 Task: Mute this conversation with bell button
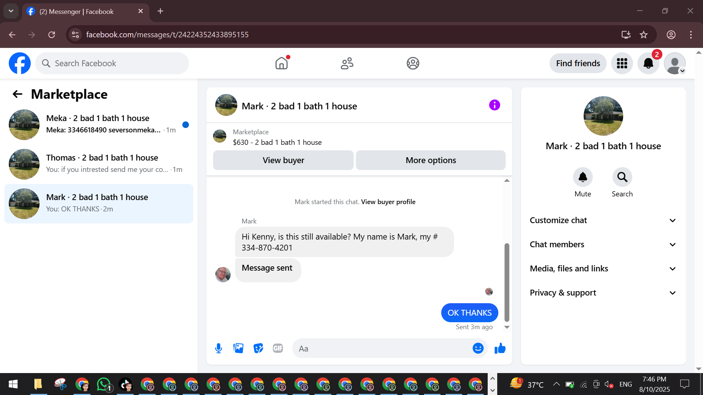pyautogui.click(x=583, y=177)
